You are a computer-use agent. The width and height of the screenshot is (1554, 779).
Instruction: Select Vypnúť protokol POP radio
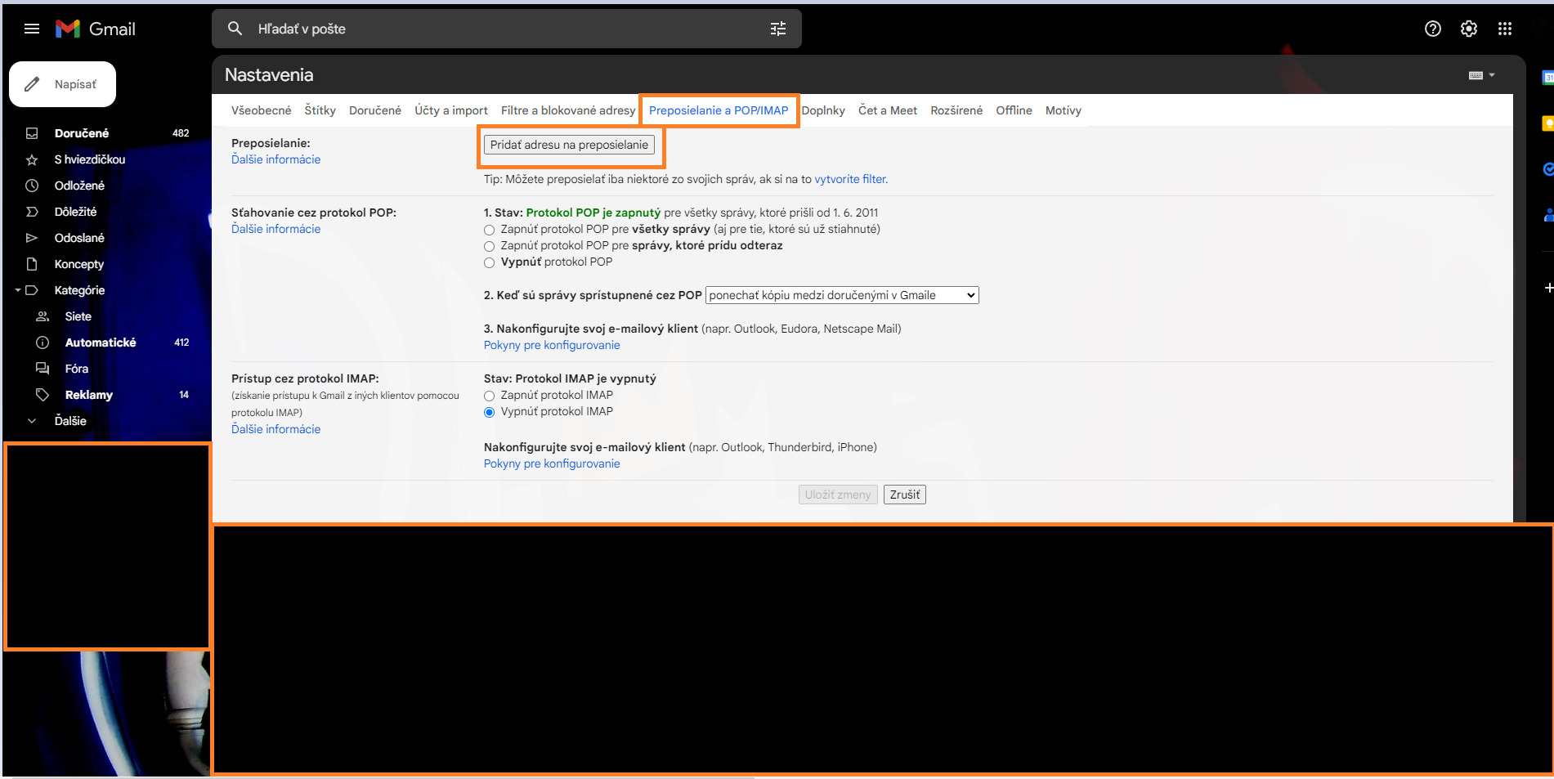(490, 262)
